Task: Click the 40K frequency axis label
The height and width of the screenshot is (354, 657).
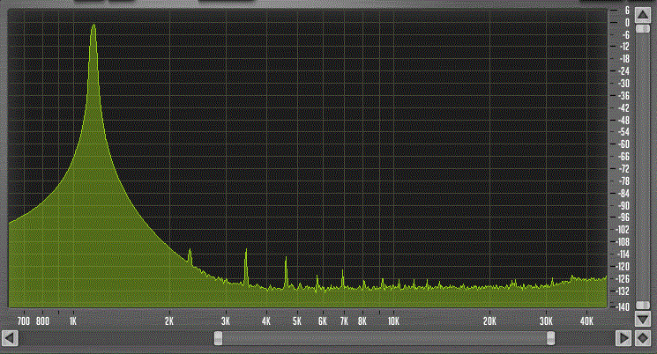Action: tap(586, 321)
